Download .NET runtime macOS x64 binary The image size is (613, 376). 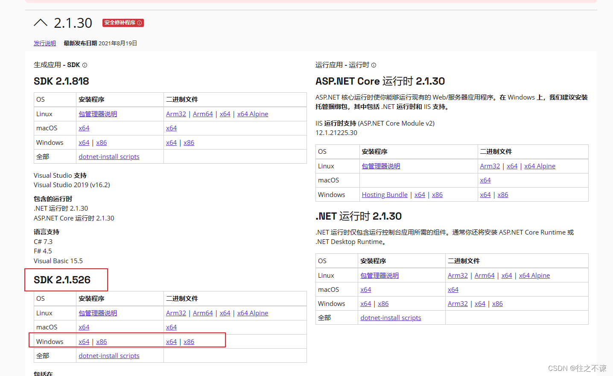pos(453,290)
